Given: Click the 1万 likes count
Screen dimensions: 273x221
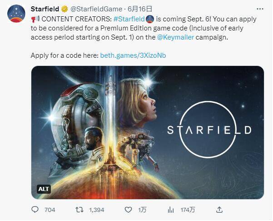Looking at the screenshot, I should (142, 210).
